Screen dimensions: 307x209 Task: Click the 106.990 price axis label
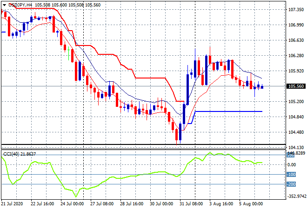(x=296, y=25)
